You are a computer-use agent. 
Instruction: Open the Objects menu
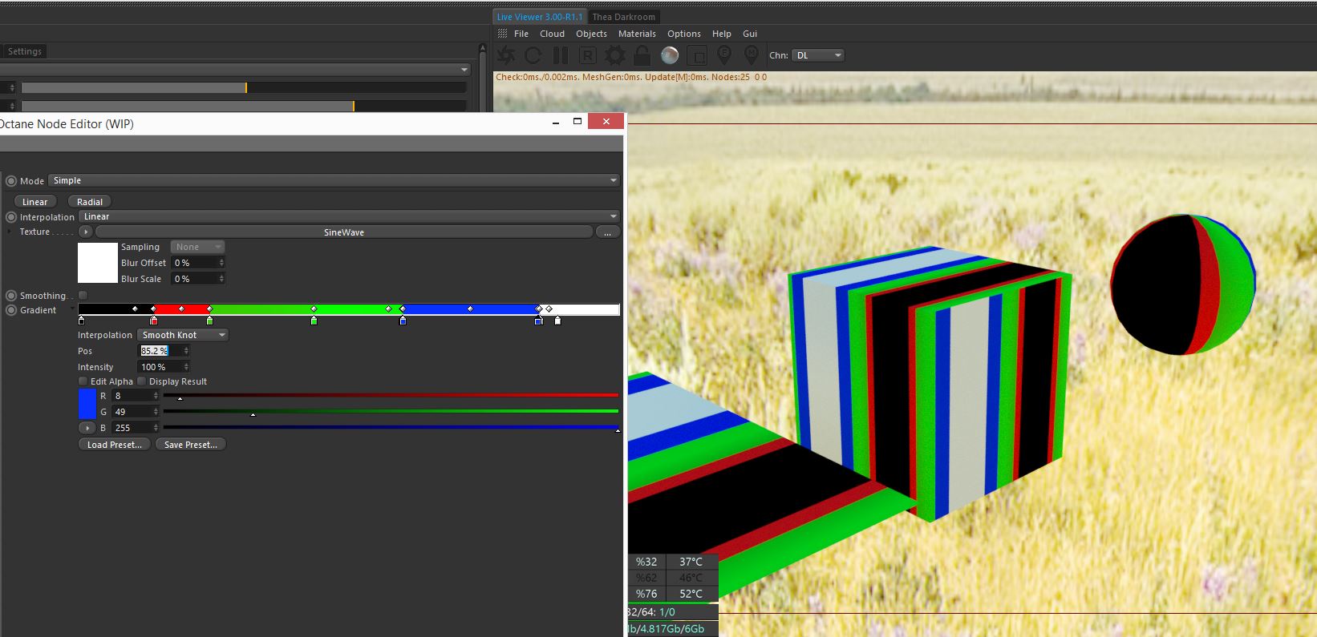point(591,34)
